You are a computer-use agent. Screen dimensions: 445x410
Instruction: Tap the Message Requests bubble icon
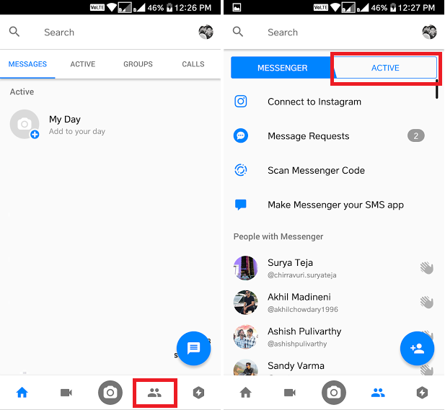click(241, 135)
